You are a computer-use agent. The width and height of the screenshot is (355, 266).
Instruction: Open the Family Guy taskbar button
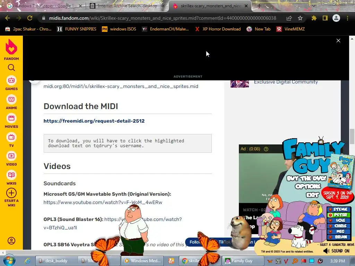tap(242, 261)
